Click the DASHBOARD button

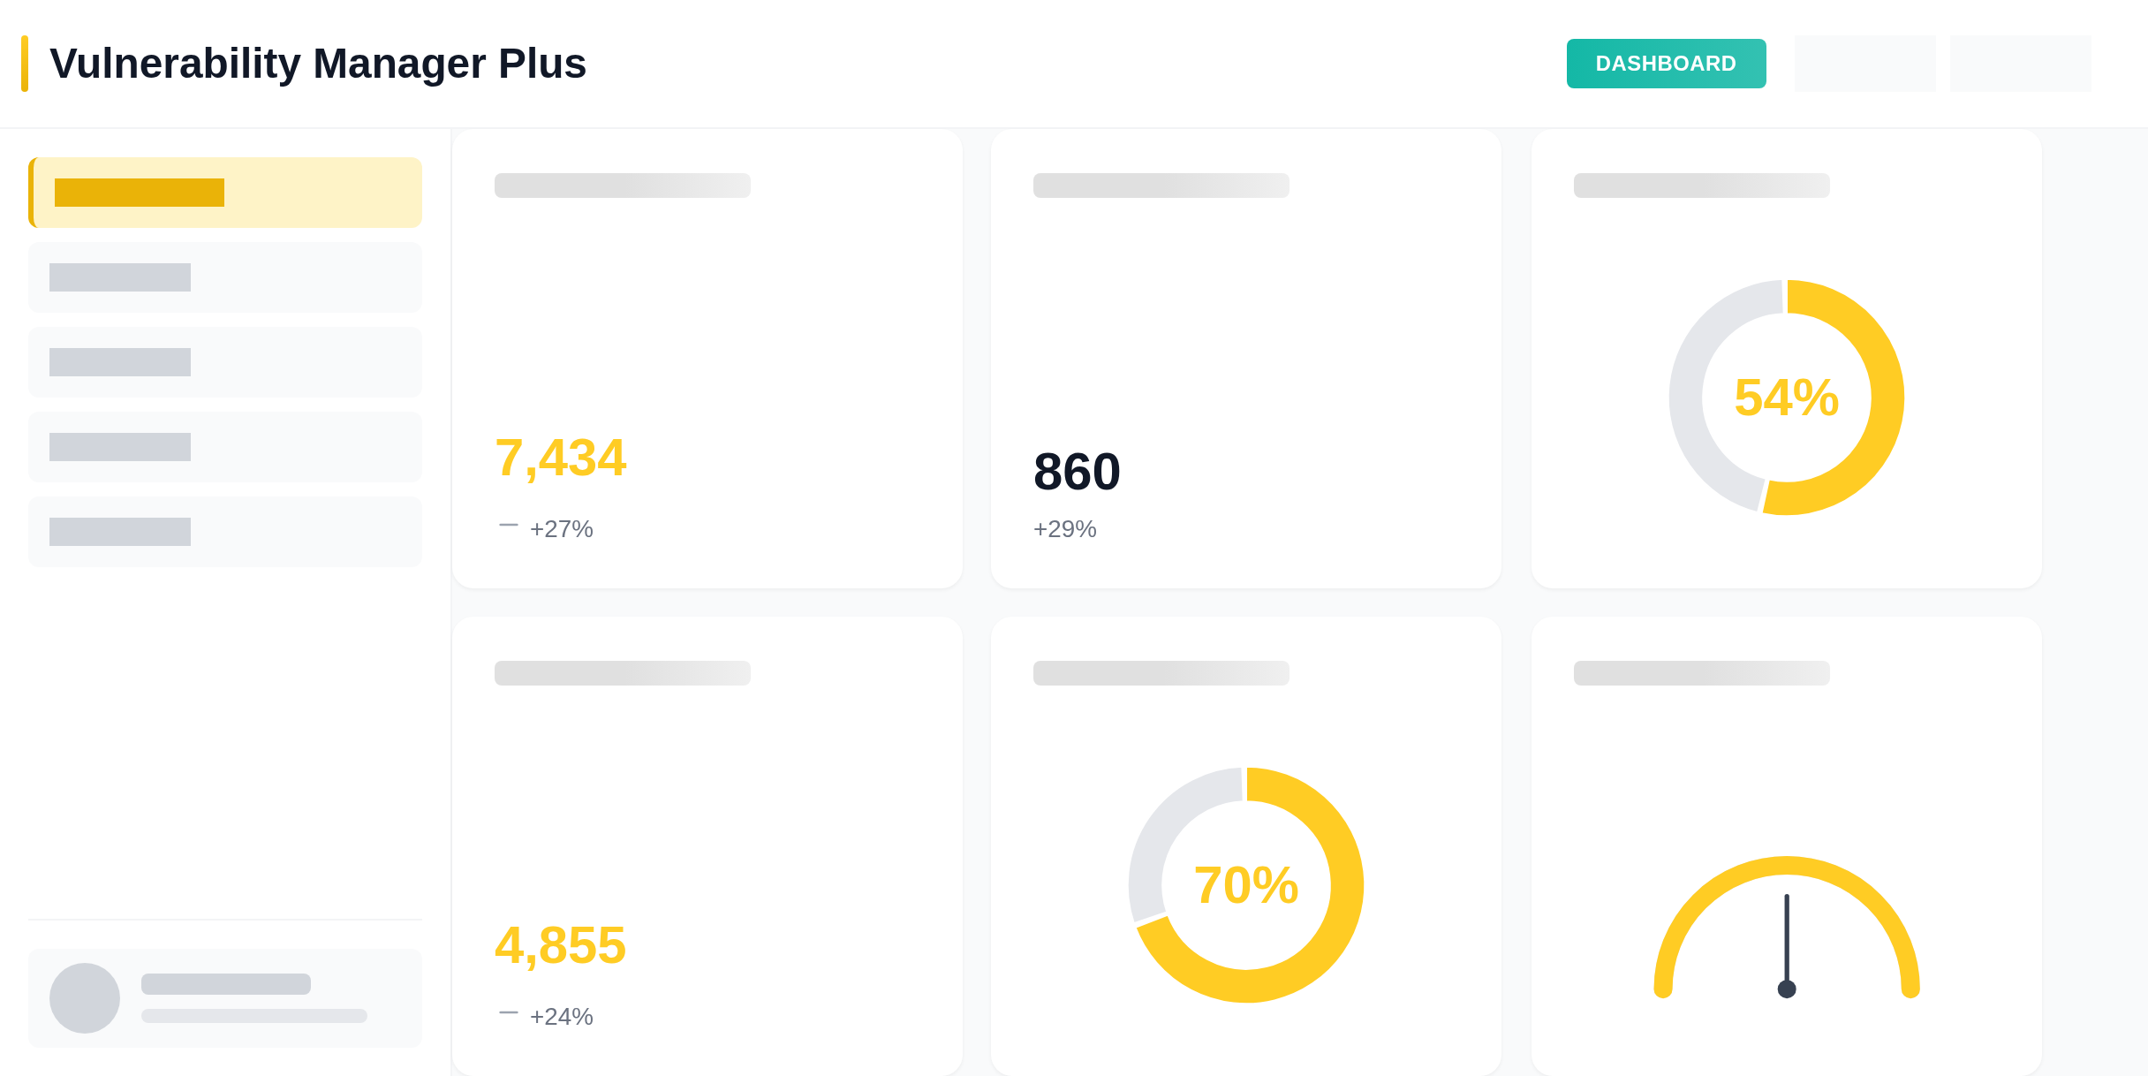click(x=1666, y=64)
